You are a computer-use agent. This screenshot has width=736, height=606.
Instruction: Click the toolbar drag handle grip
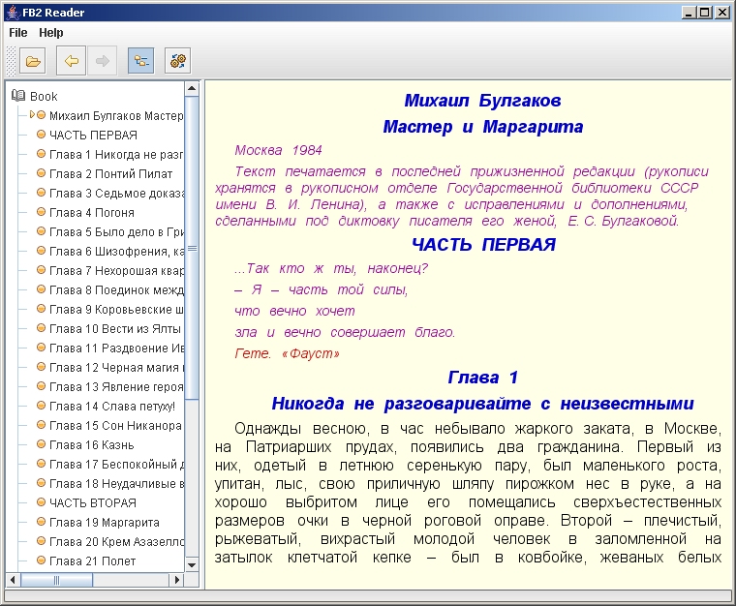click(x=12, y=61)
